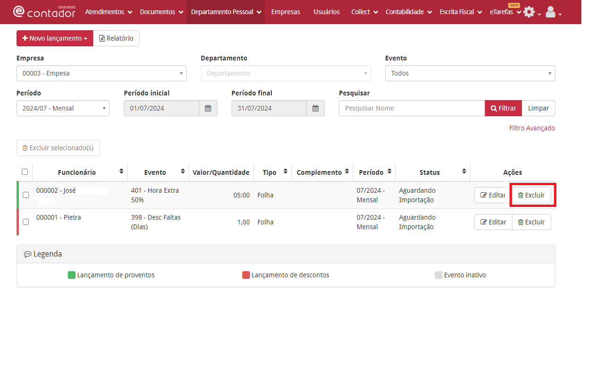Open the Filtro Avançado link
The image size is (614, 386).
point(532,128)
